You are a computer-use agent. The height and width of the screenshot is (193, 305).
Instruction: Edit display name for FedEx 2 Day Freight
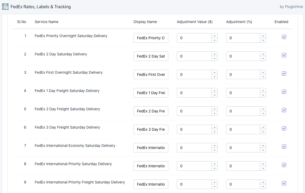[151, 111]
